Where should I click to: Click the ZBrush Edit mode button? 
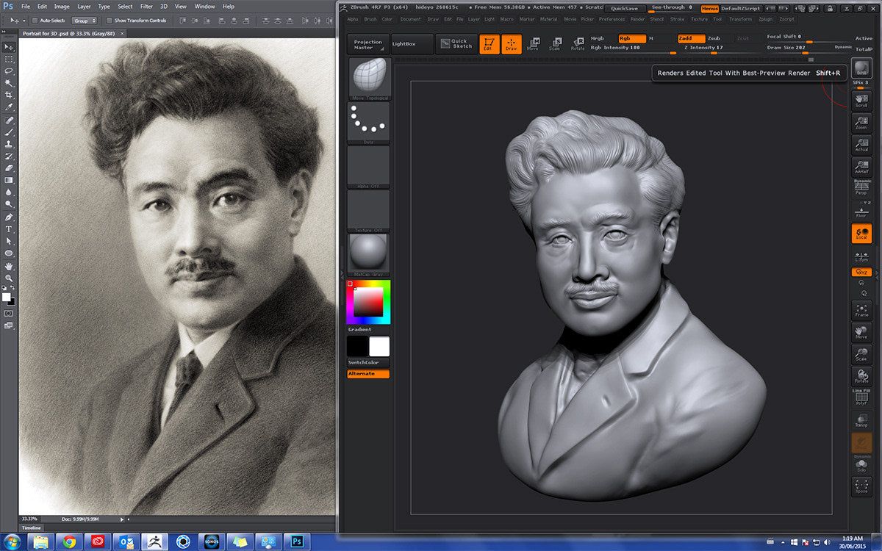point(489,44)
